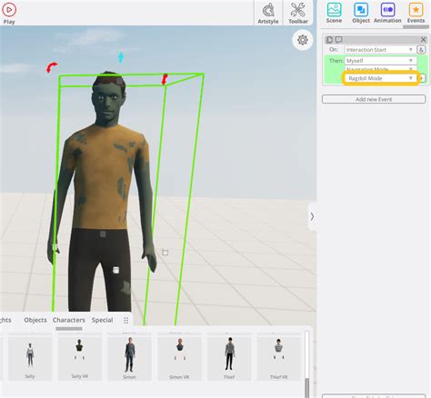Expand the Interaction Start dropdown
Image resolution: width=431 pixels, height=398 pixels.
[380, 50]
